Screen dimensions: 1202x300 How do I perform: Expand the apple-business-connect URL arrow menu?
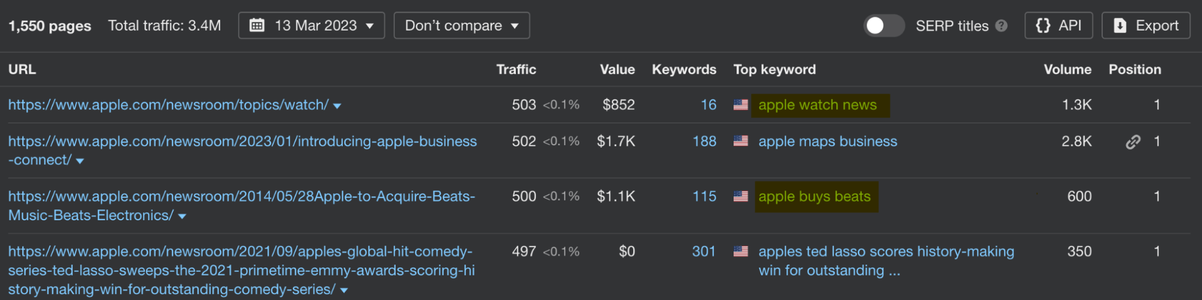click(x=80, y=161)
